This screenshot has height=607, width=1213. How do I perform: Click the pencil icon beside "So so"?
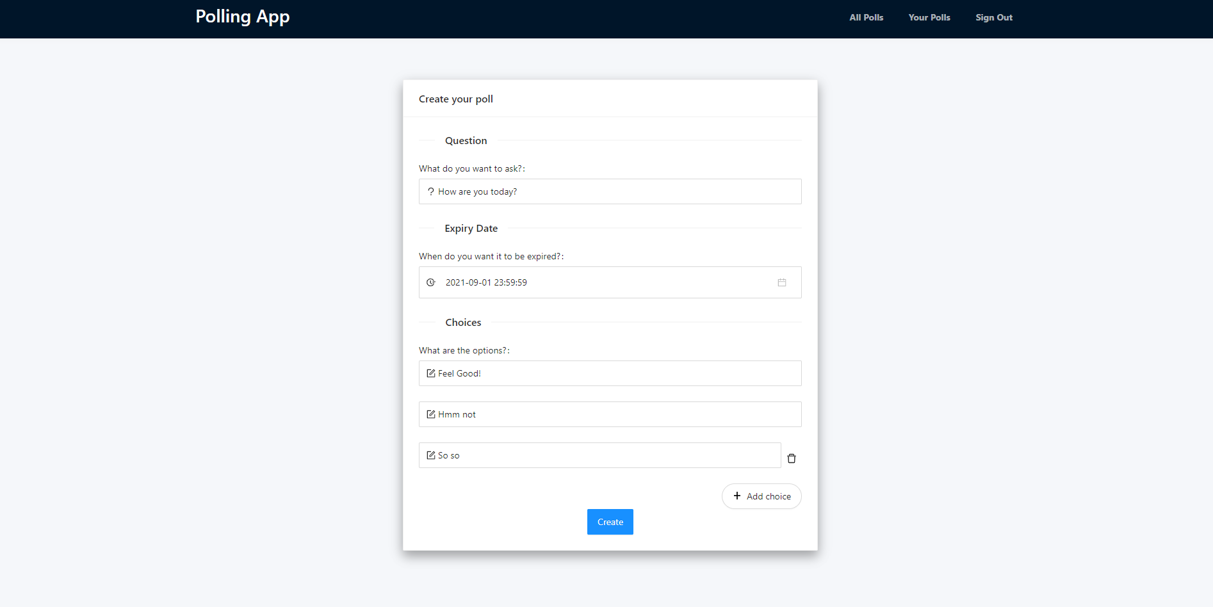click(430, 455)
